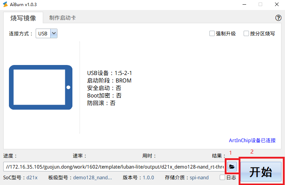Switch to the 烧写镜像 tab
The width and height of the screenshot is (285, 185).
(23, 18)
